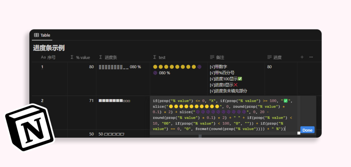Click test cell with yellow circles progress
The width and height of the screenshot is (351, 167).
179,79
